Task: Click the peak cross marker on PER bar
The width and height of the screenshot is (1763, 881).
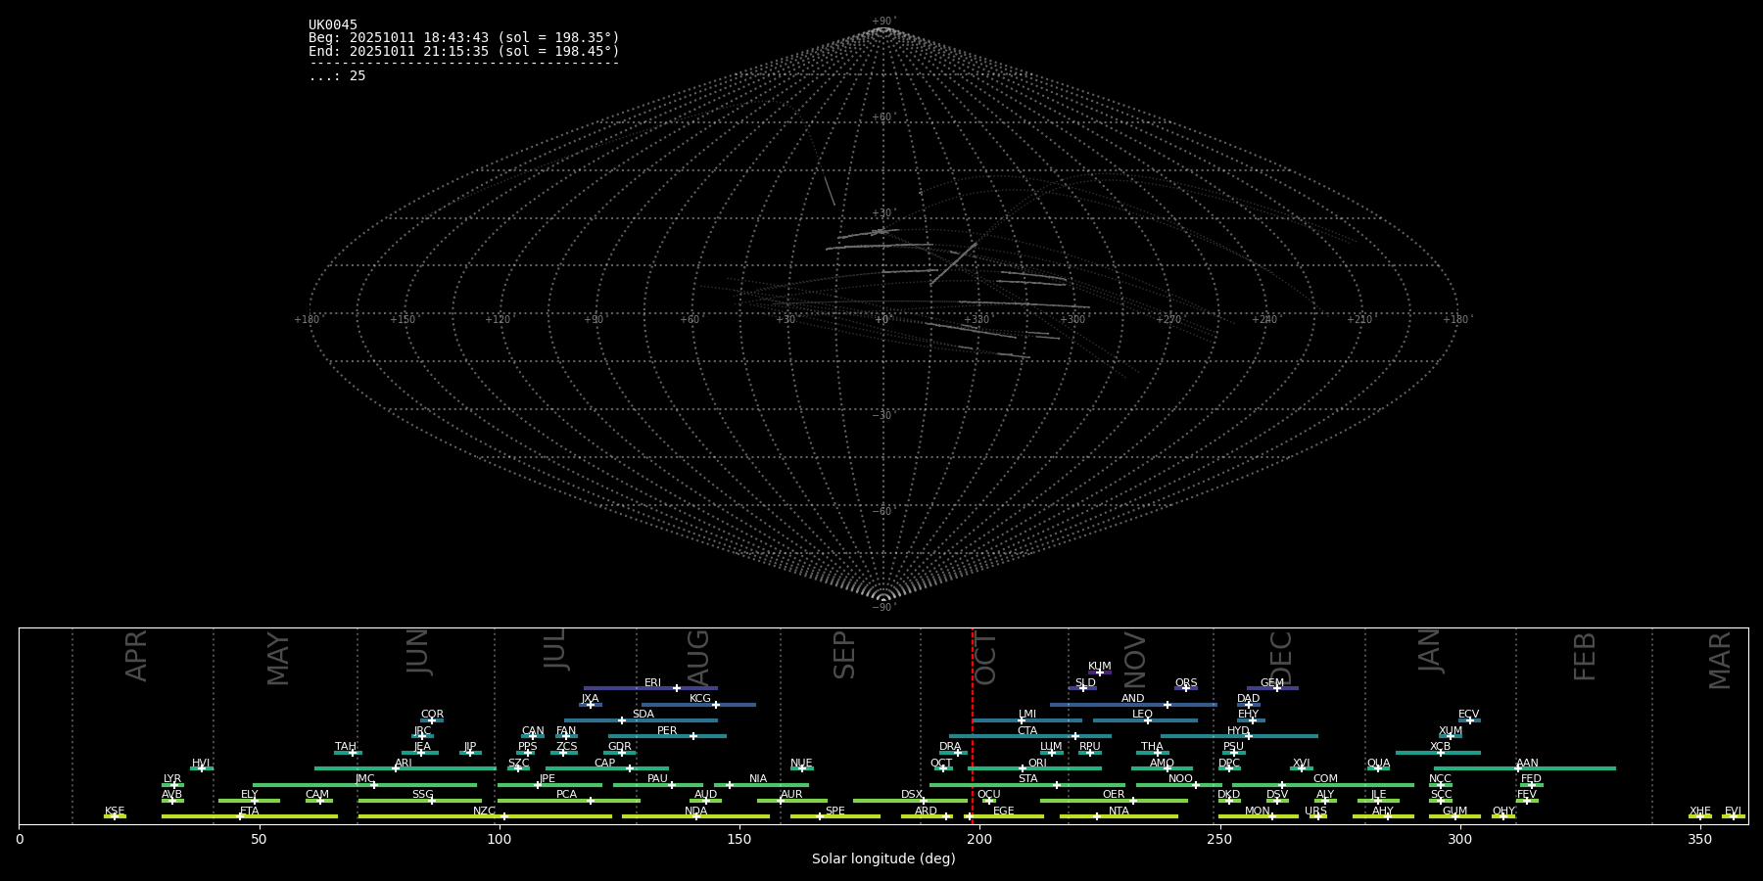Action: point(693,736)
